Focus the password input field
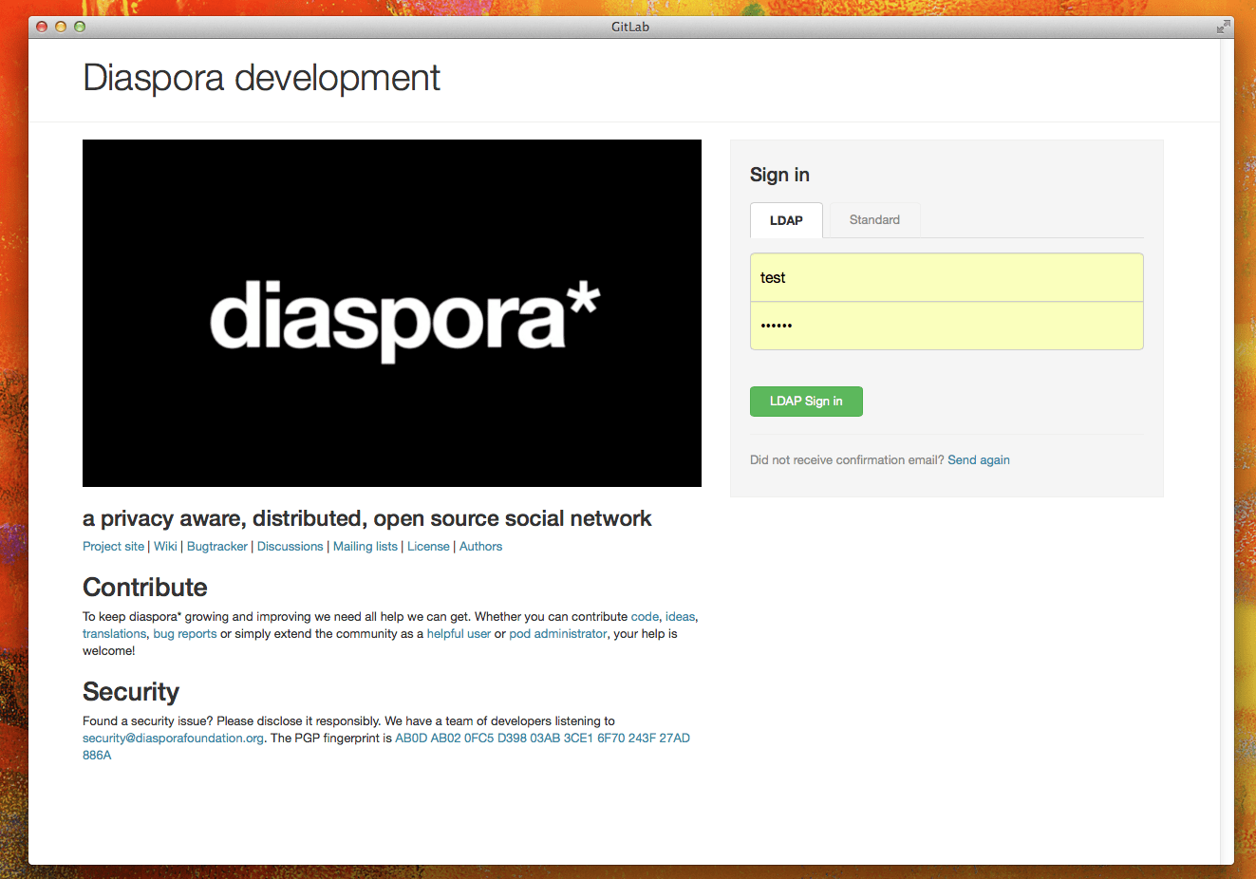The width and height of the screenshot is (1256, 879). pos(946,326)
